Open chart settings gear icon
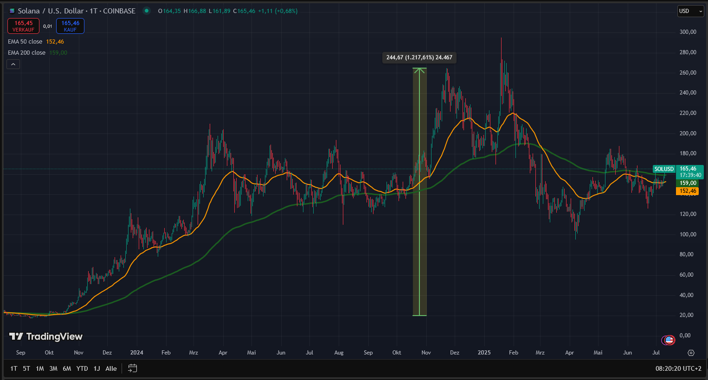 tap(691, 353)
